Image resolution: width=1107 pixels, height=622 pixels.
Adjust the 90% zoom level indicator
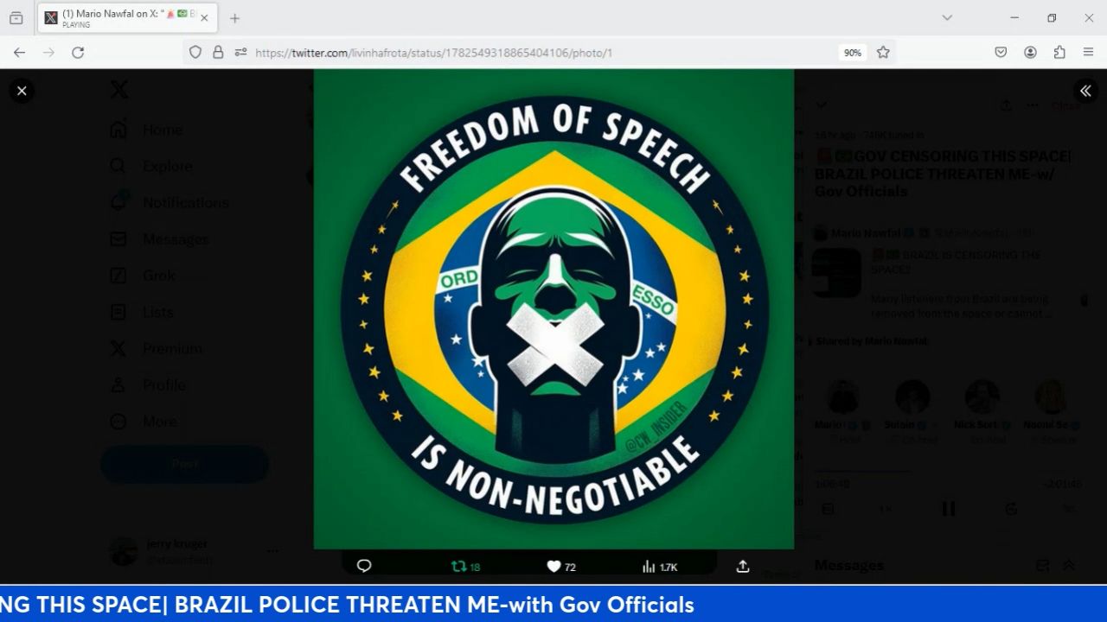pyautogui.click(x=852, y=53)
